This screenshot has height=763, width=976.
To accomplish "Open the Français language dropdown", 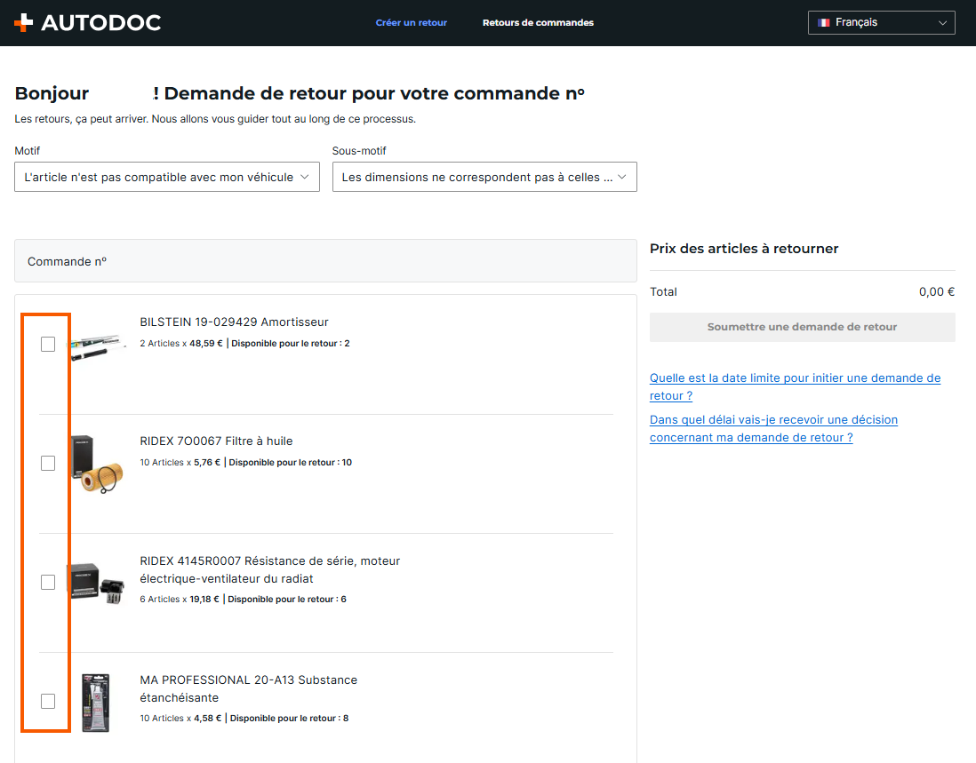I will click(x=881, y=22).
